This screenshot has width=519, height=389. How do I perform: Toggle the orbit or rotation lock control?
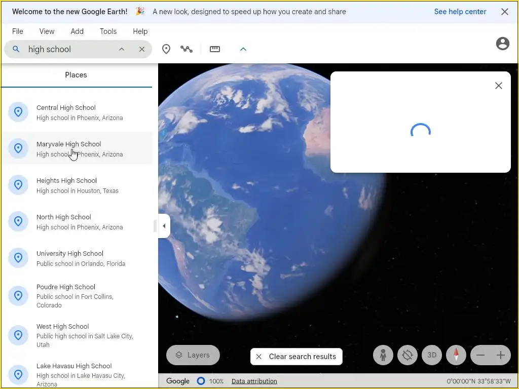pyautogui.click(x=407, y=355)
